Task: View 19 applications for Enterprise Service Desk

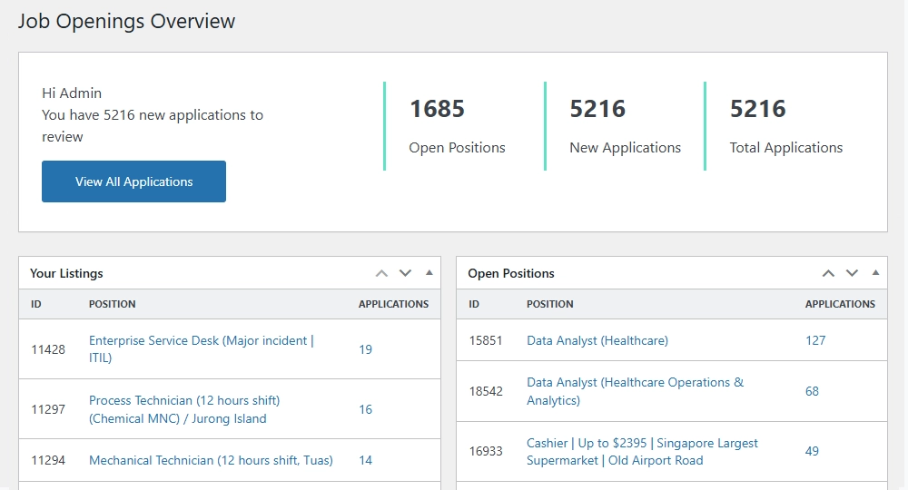Action: [365, 349]
